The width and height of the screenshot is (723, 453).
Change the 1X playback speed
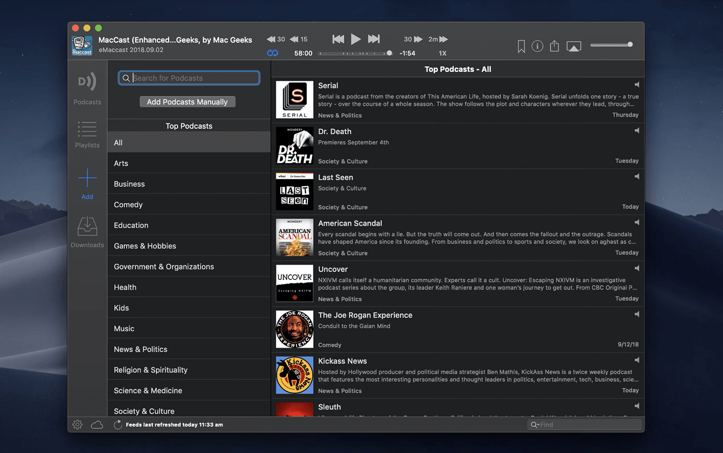tap(442, 53)
